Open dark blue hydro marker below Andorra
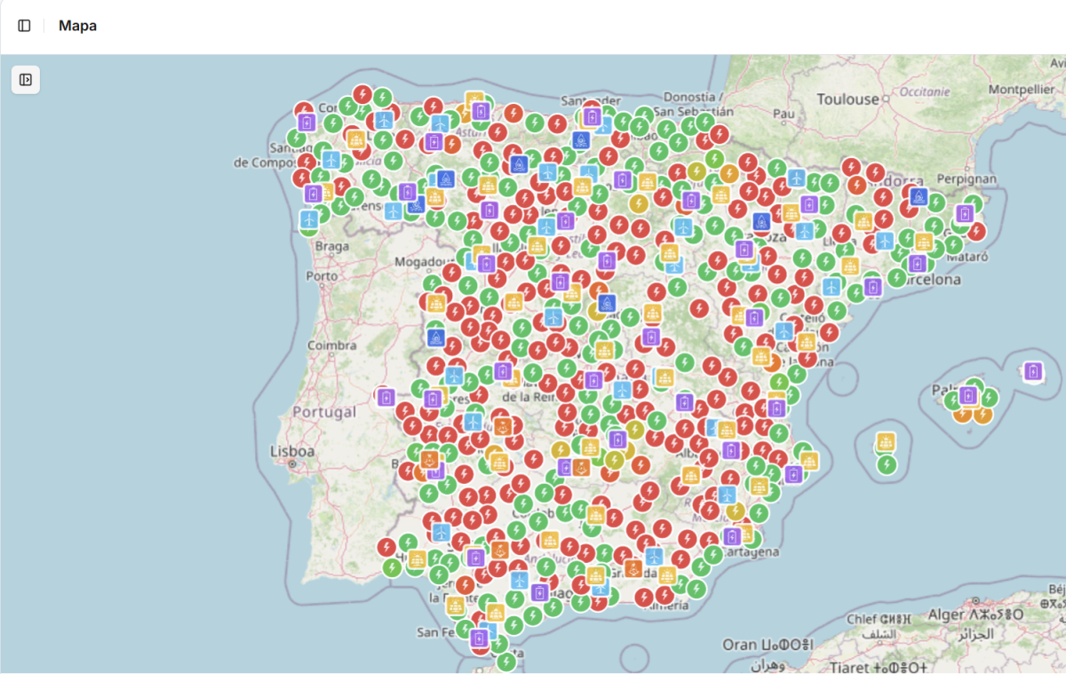1066x674 pixels. click(919, 197)
